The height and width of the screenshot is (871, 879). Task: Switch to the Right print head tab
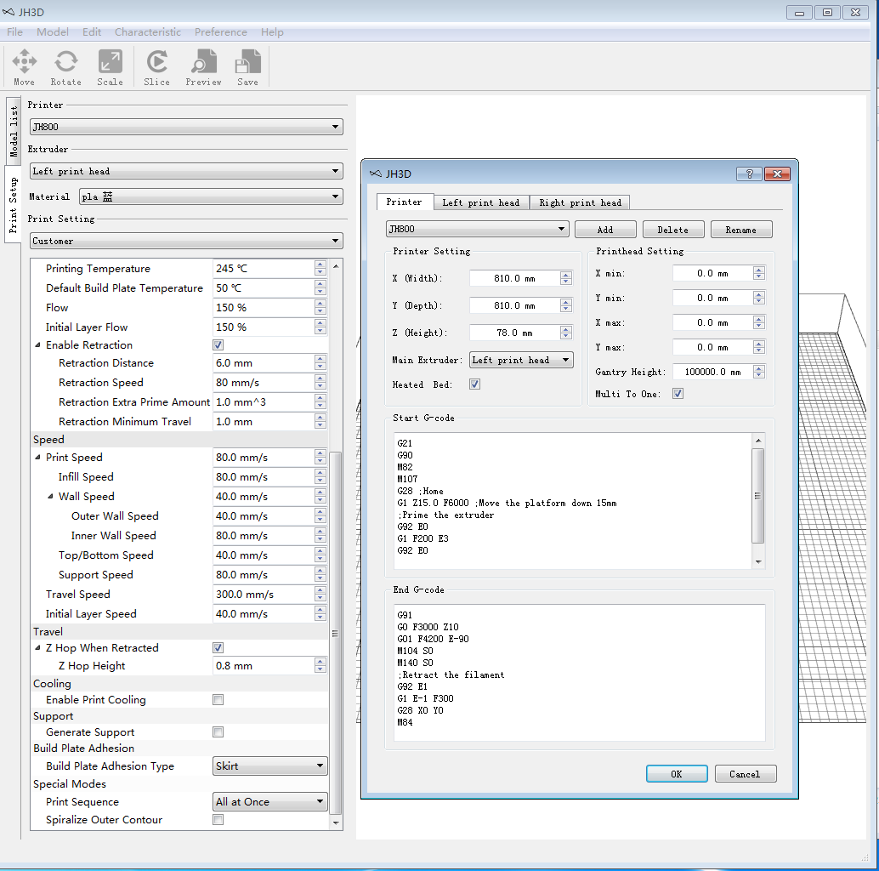click(580, 202)
